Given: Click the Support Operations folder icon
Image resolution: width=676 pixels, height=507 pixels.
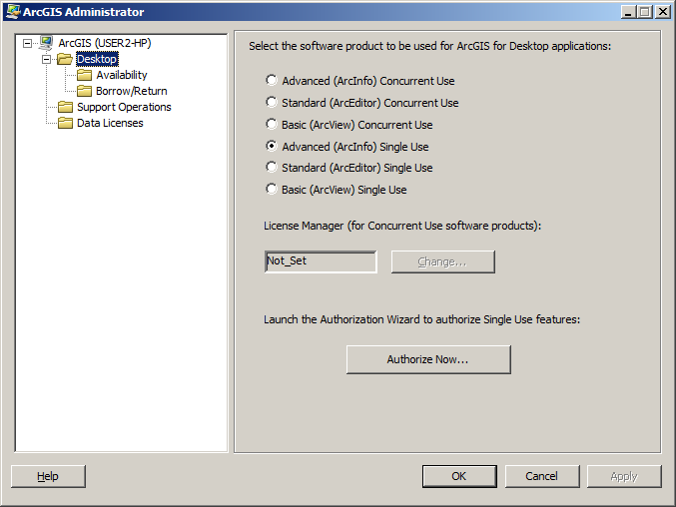Looking at the screenshot, I should tap(65, 107).
